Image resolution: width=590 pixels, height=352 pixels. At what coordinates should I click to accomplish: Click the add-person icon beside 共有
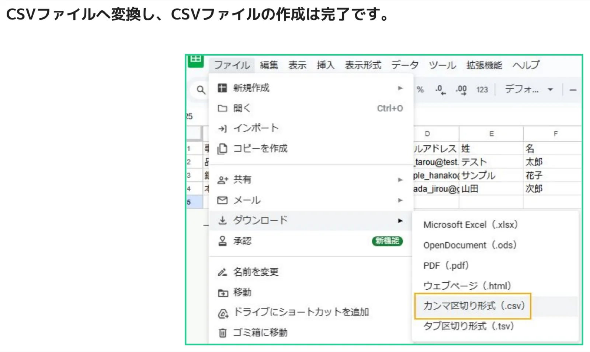[223, 180]
